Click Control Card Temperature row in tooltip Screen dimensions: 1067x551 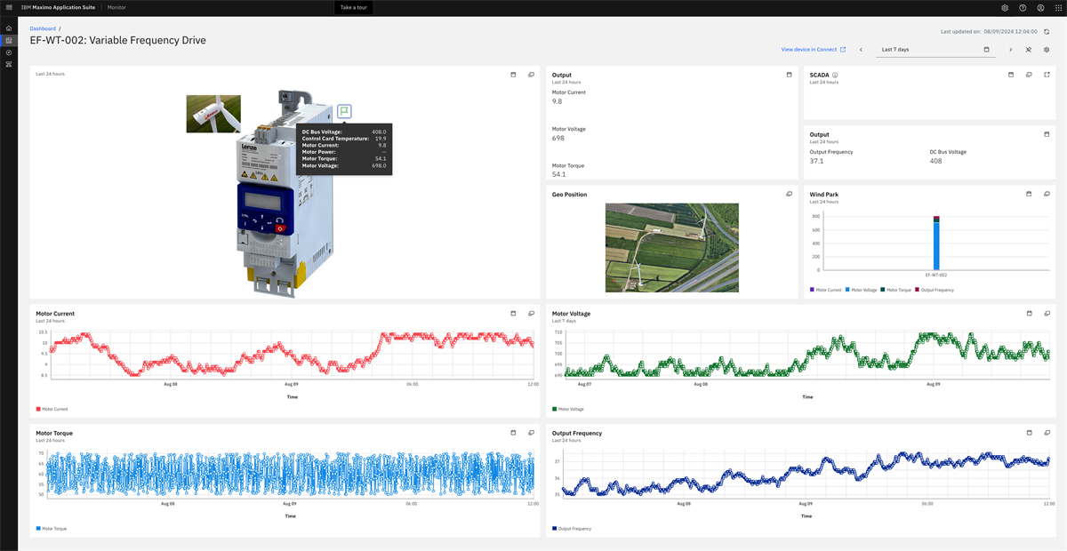[x=344, y=139]
